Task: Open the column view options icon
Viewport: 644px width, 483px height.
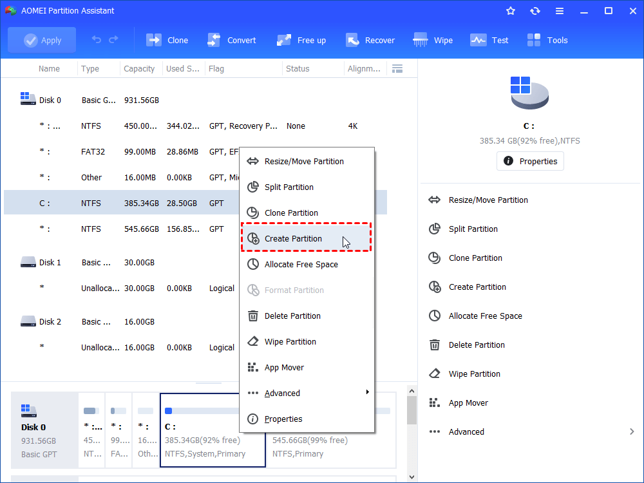Action: point(397,69)
